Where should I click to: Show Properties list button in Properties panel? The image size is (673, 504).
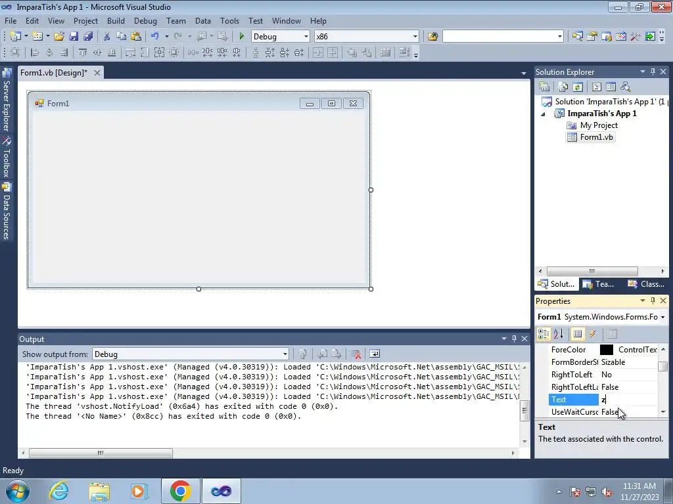pyautogui.click(x=578, y=334)
